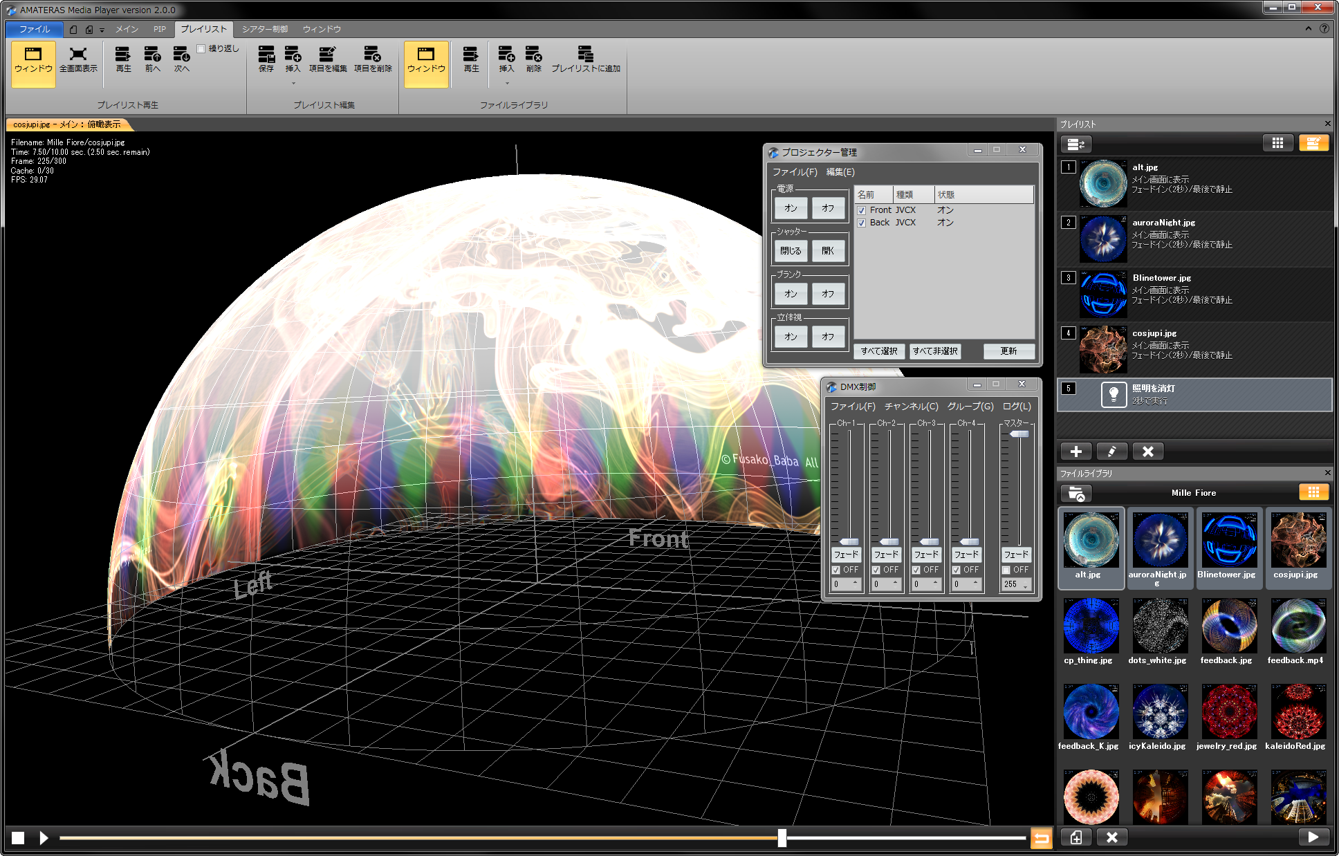
Task: Click シャッター 開く button
Action: coord(828,251)
